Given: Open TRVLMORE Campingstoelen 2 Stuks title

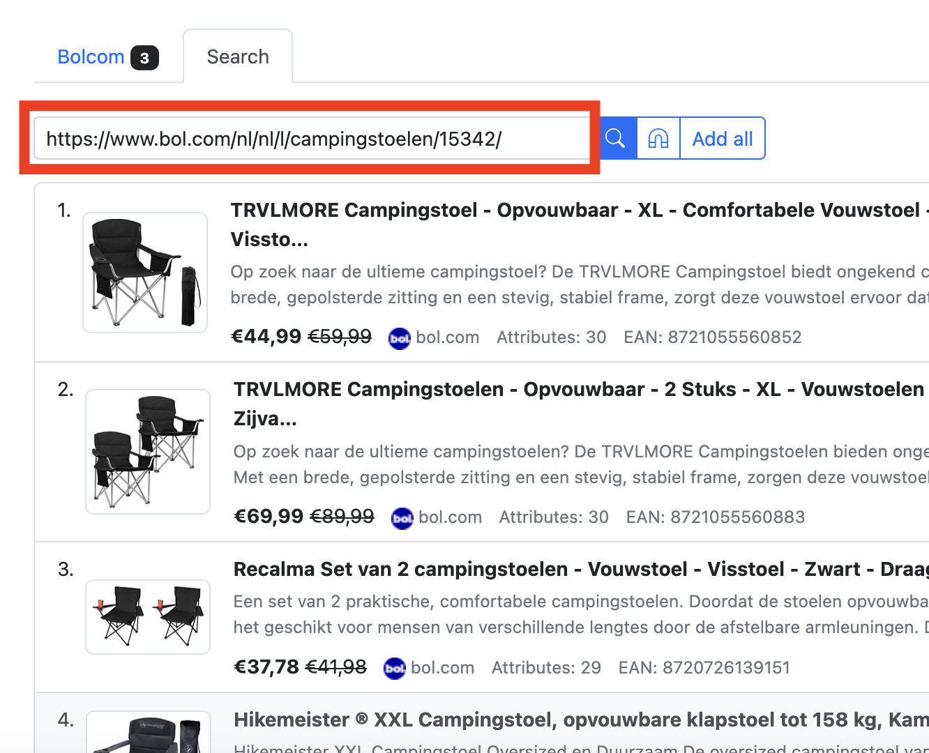Looking at the screenshot, I should 578,390.
